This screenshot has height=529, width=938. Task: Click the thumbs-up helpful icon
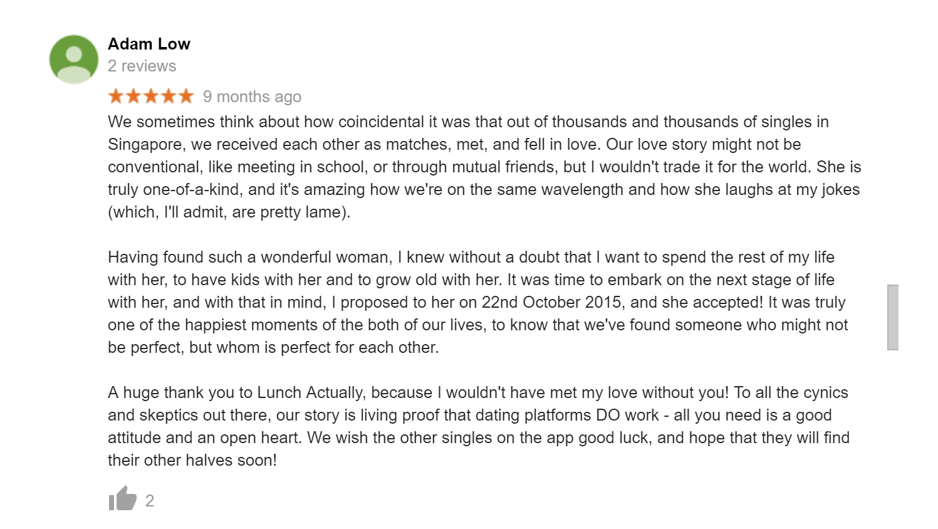[x=123, y=500]
